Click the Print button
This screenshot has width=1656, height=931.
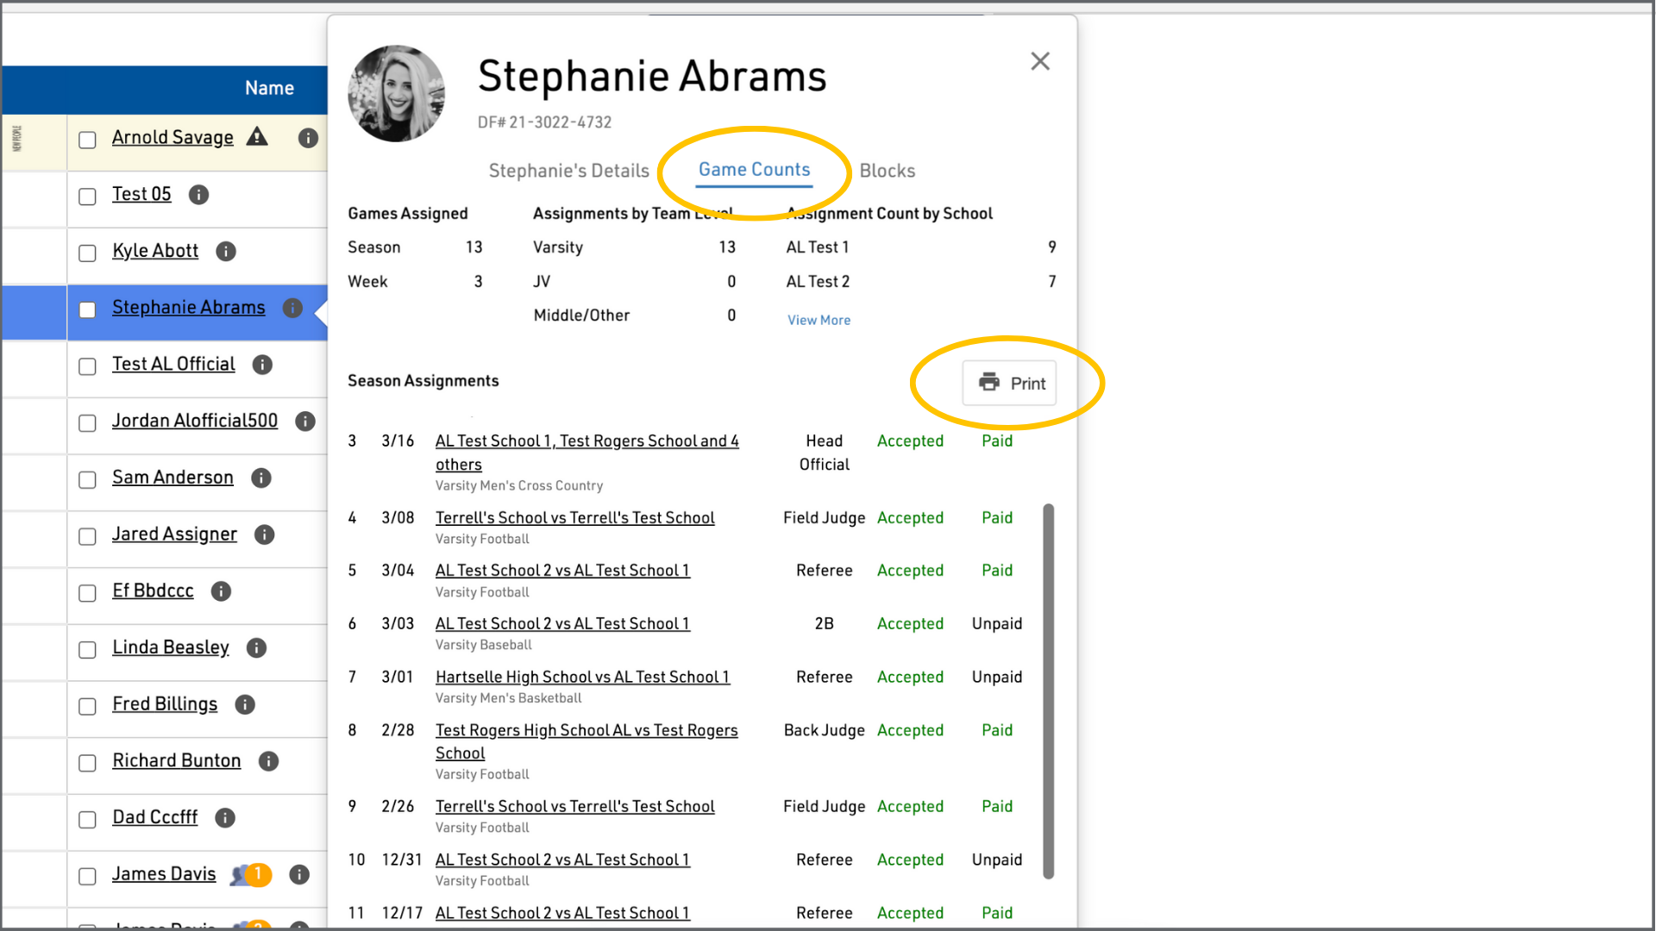click(1010, 383)
